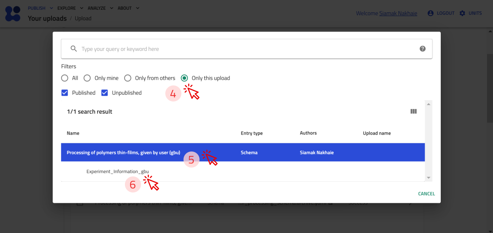Click the Authors column header
Image resolution: width=493 pixels, height=233 pixels.
(308, 133)
